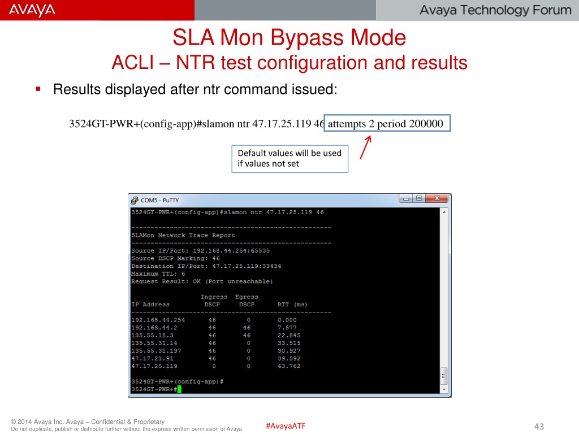The image size is (579, 434).
Task: Click the 47.17.25.119 table row IP address
Action: point(154,366)
